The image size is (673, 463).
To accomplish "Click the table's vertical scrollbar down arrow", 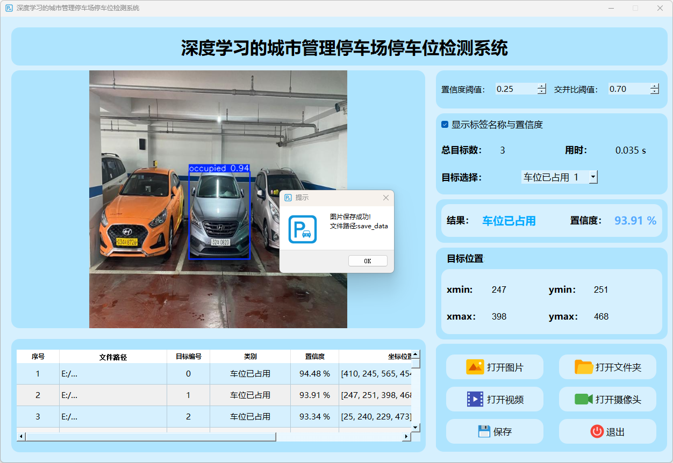I will (x=415, y=427).
